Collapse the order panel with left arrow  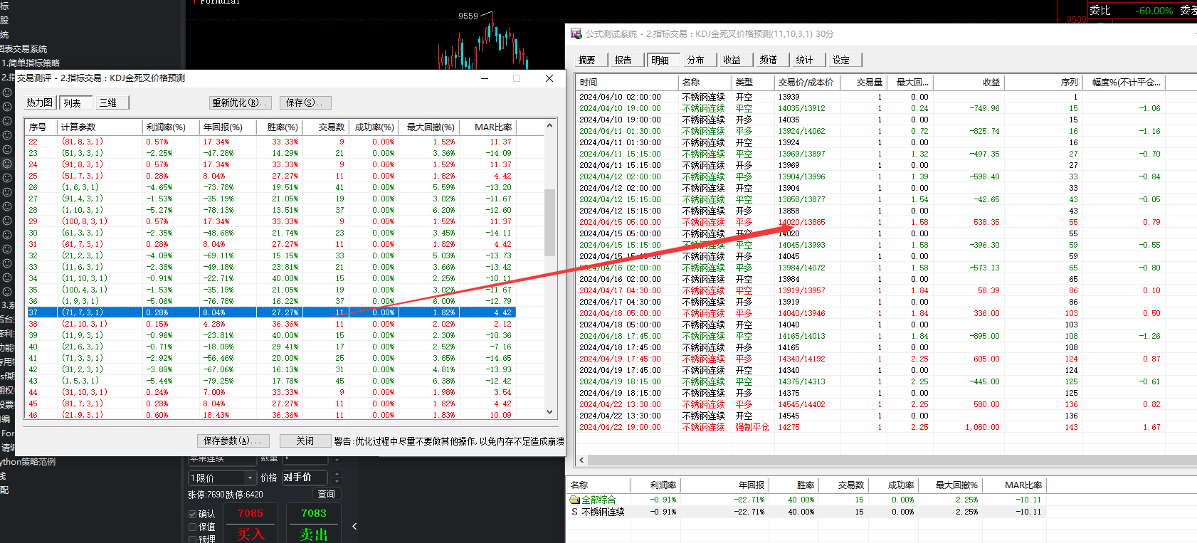coord(354,527)
